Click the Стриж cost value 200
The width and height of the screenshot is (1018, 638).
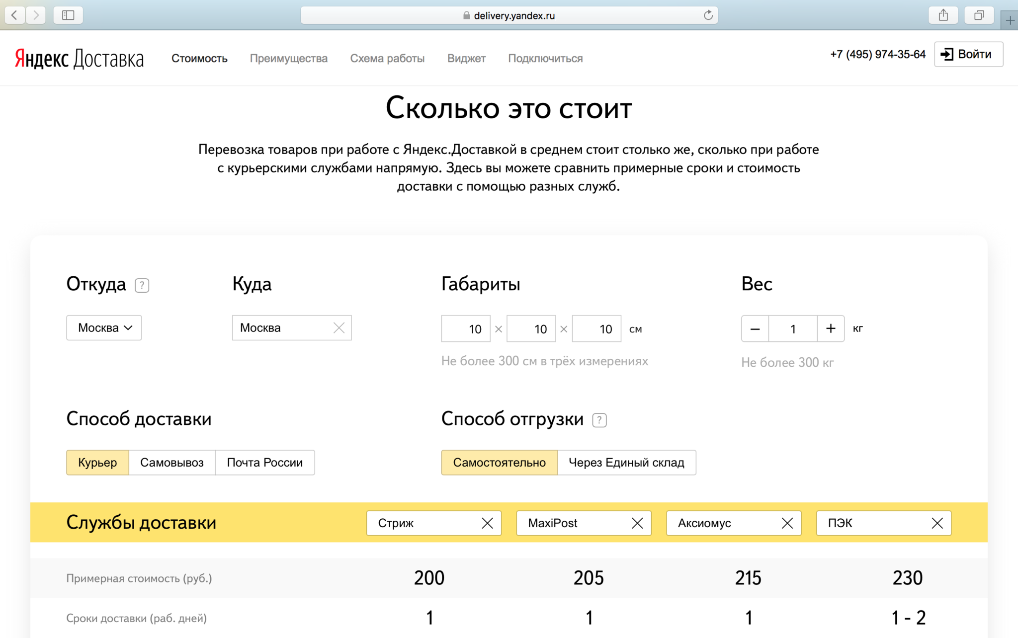coord(429,578)
